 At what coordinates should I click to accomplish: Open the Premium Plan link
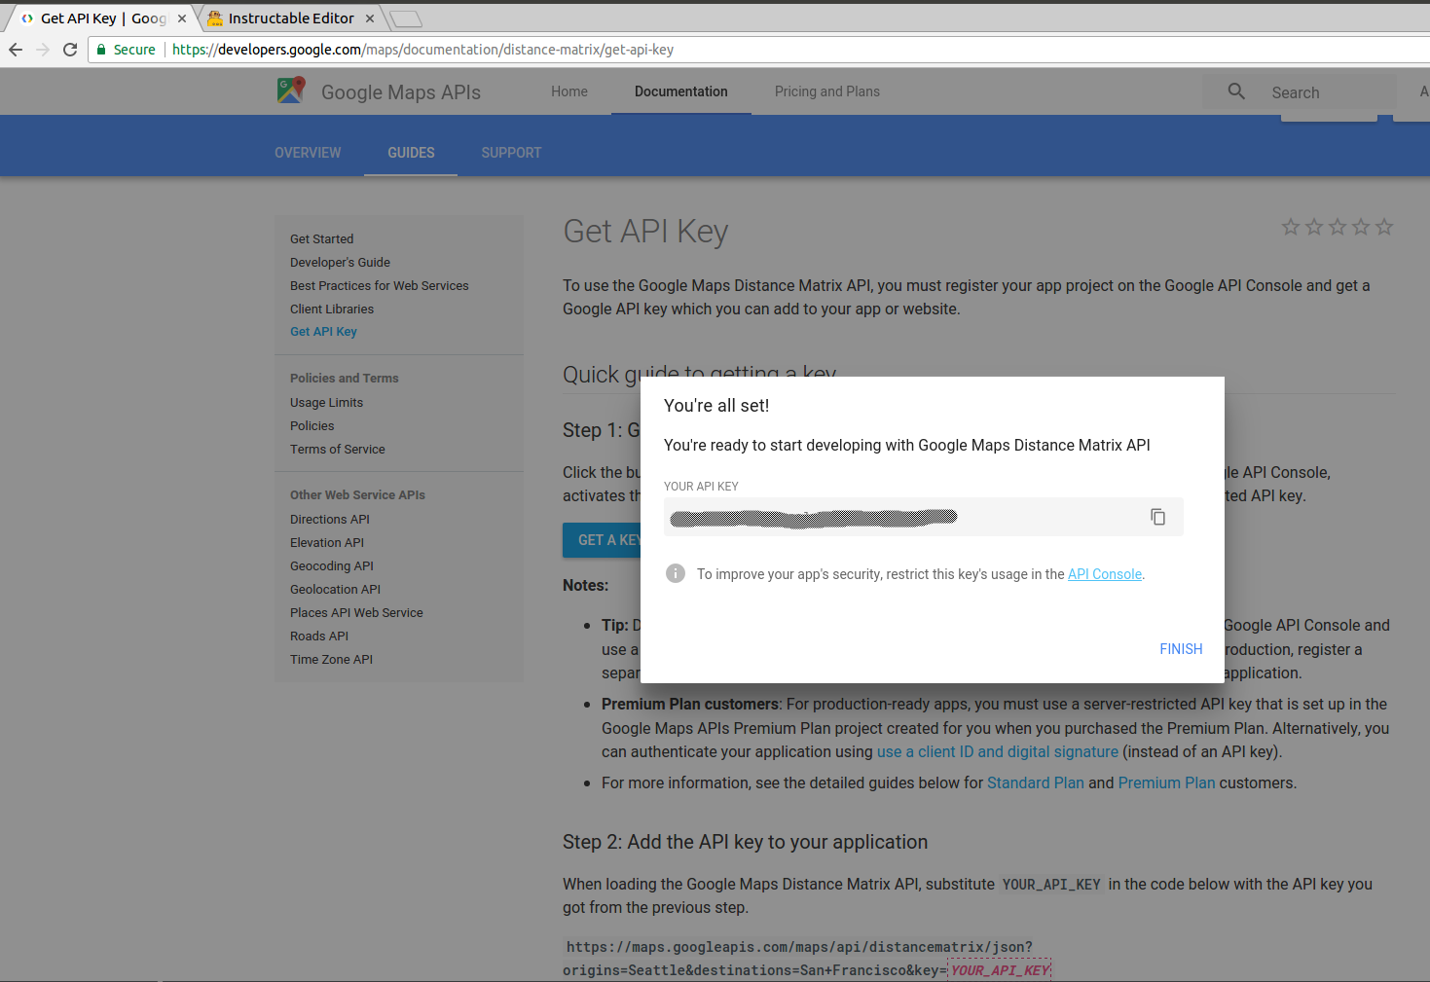click(1166, 782)
